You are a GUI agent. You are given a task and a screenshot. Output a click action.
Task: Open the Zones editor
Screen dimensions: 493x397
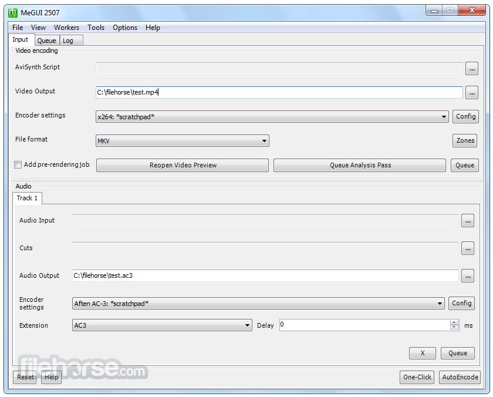point(465,140)
